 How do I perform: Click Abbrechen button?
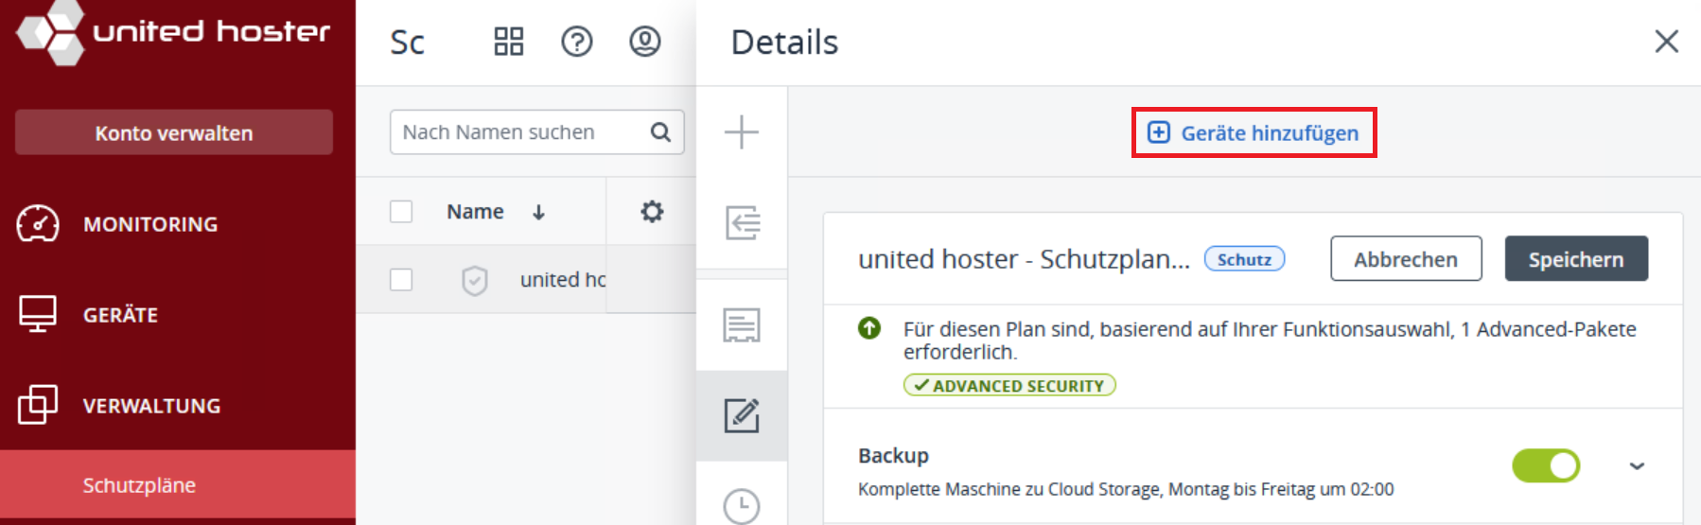[1406, 259]
